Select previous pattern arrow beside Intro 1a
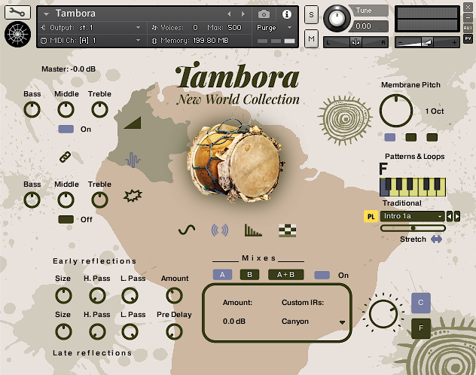The image size is (476, 375). point(450,216)
